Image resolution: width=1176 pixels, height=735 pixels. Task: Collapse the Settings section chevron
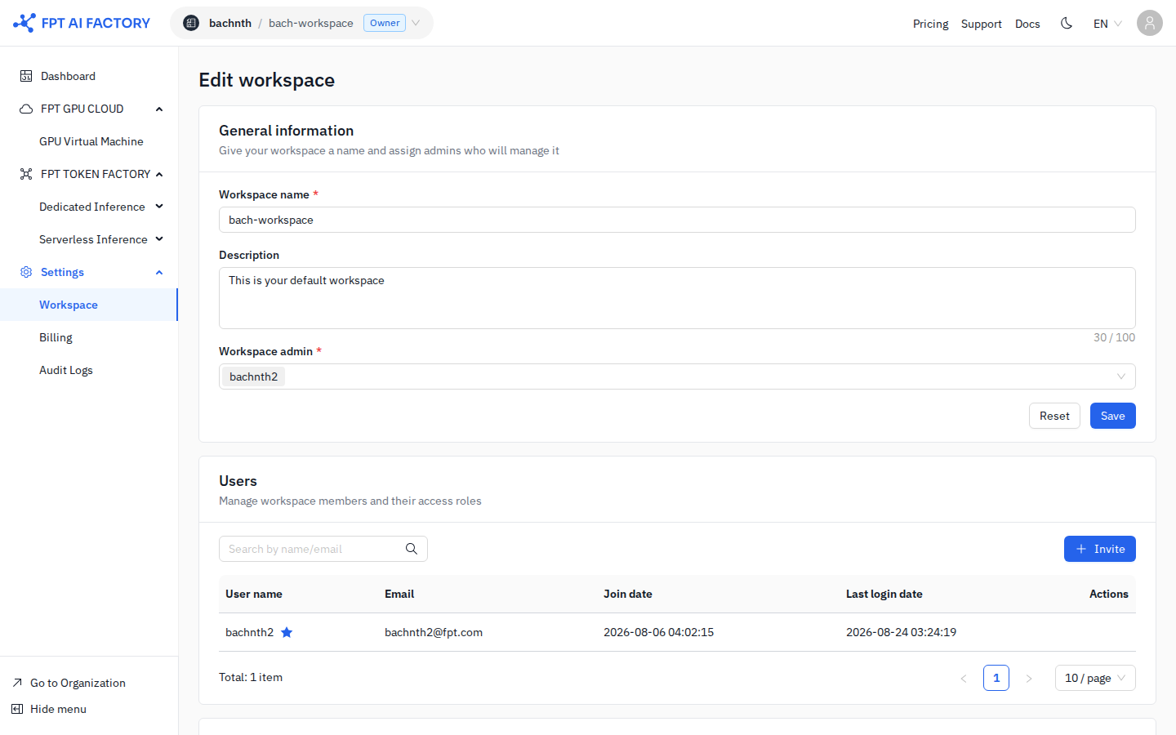159,272
